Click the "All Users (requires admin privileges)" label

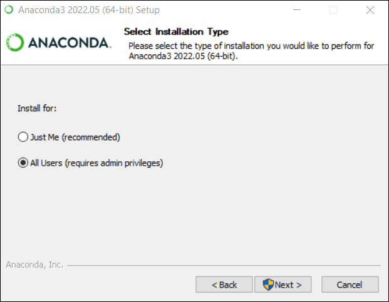[x=96, y=163]
